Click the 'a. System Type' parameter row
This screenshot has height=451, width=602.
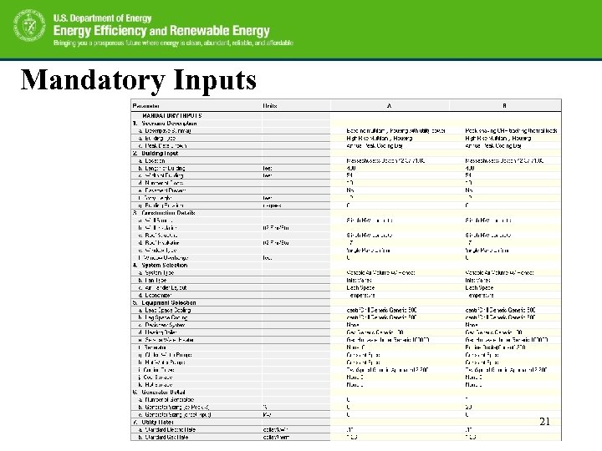(x=345, y=272)
